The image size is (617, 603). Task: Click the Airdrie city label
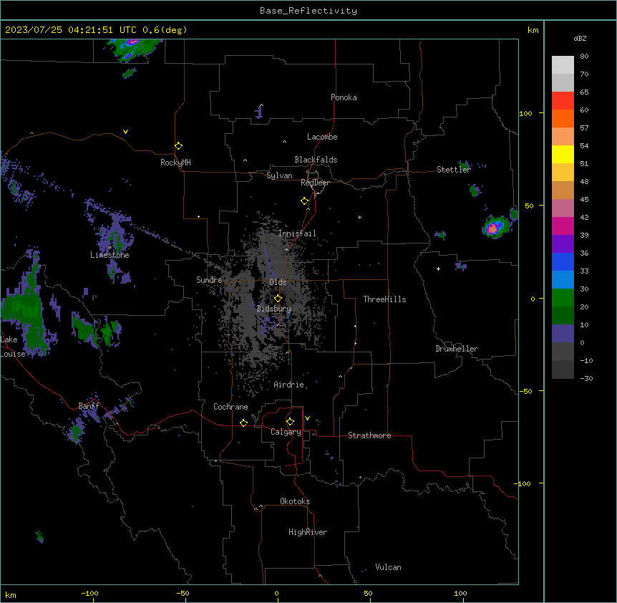(289, 385)
